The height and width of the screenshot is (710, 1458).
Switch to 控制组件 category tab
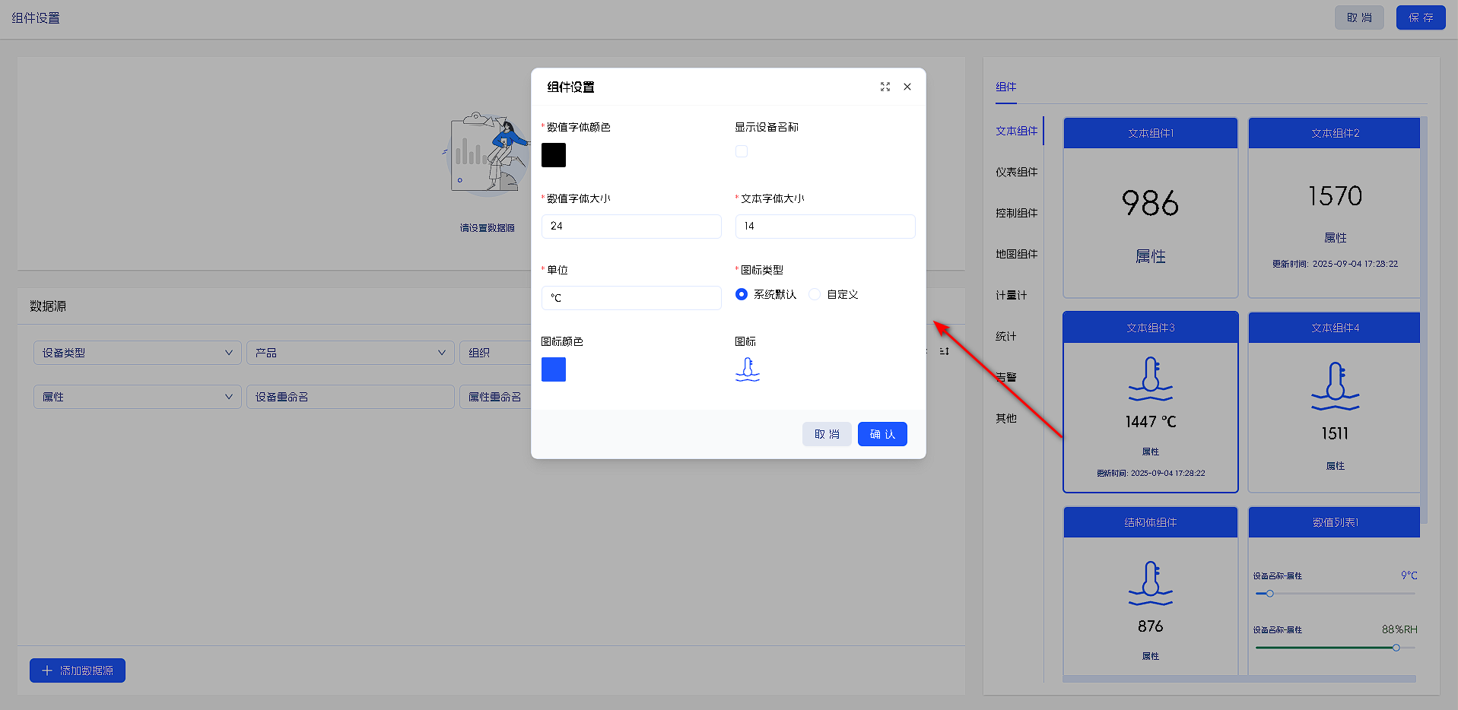[1016, 213]
